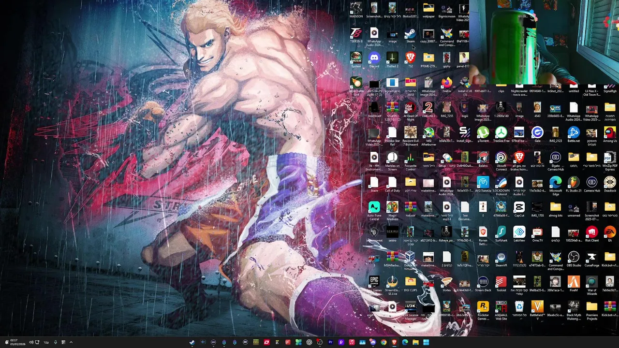The width and height of the screenshot is (619, 348).
Task: Select the WinZip PDF Express icon
Action: pos(610,161)
